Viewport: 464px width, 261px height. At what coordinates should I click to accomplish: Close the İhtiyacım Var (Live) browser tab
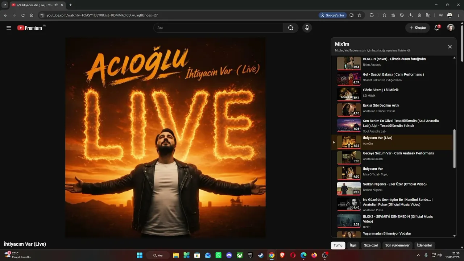point(62,5)
